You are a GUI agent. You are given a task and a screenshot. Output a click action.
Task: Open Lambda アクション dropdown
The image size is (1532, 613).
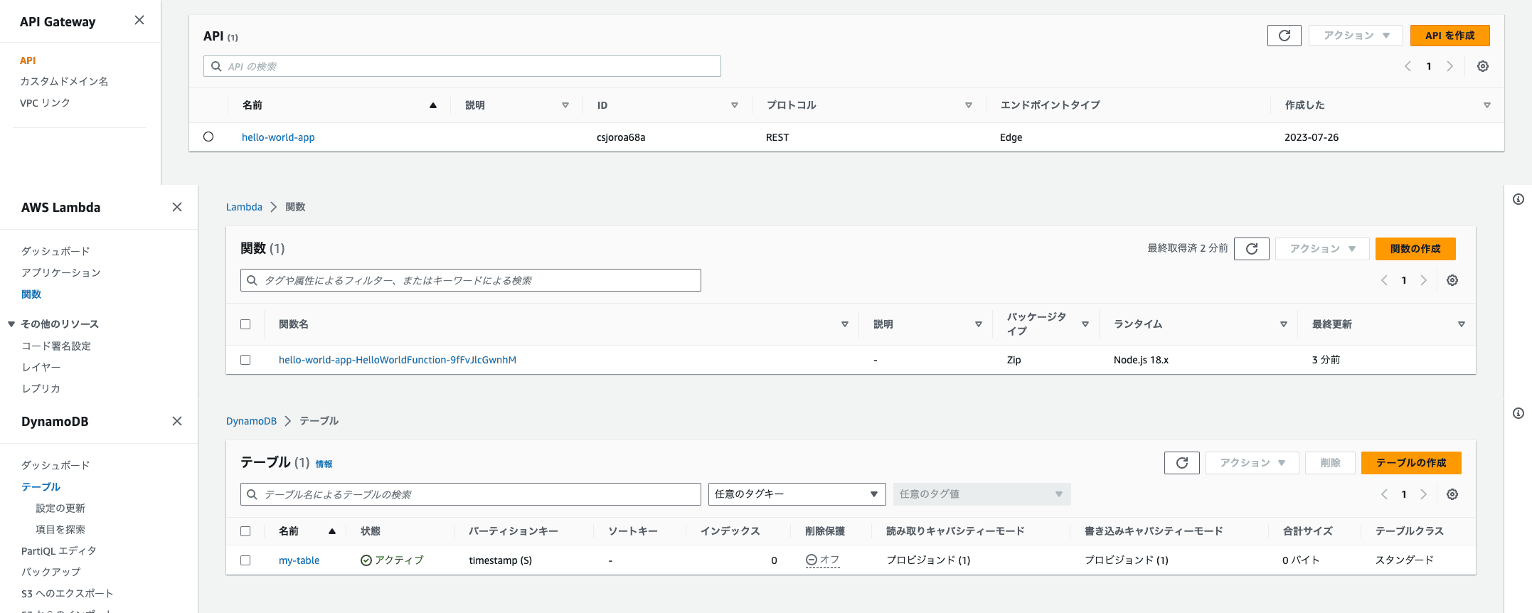1322,249
